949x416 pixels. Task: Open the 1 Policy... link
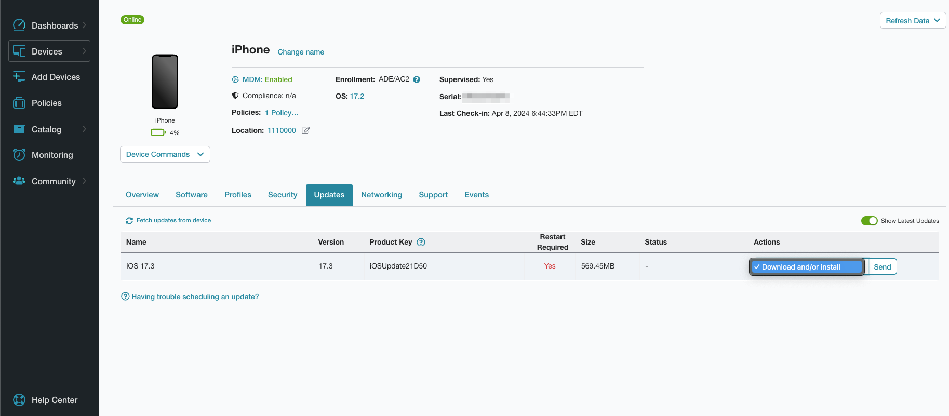[x=282, y=113]
